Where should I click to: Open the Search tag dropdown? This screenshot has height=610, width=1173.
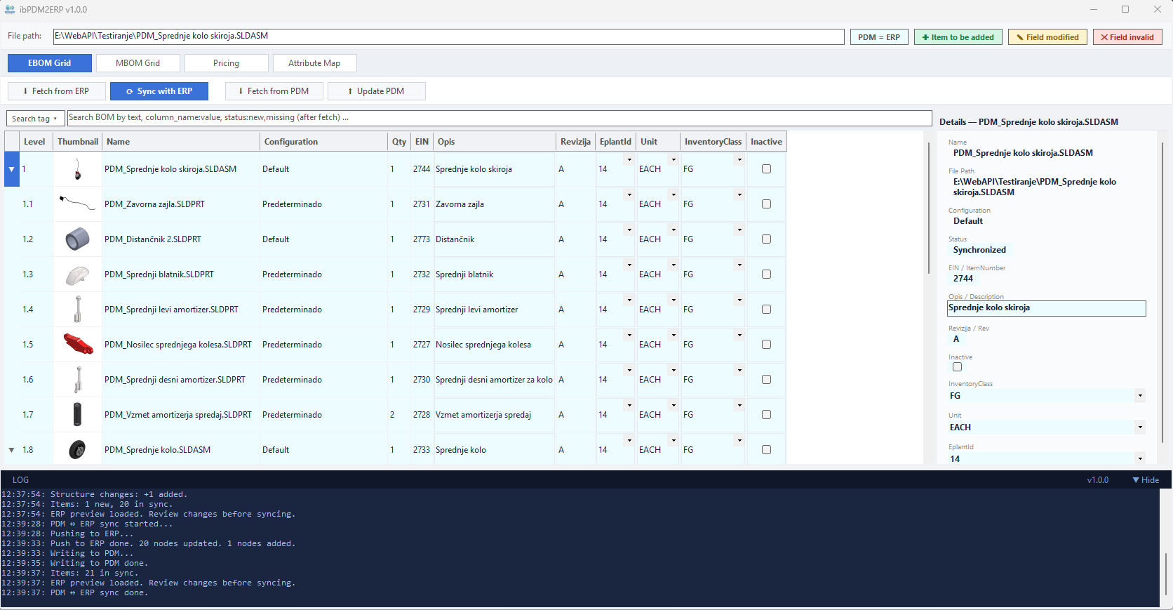[x=35, y=119]
